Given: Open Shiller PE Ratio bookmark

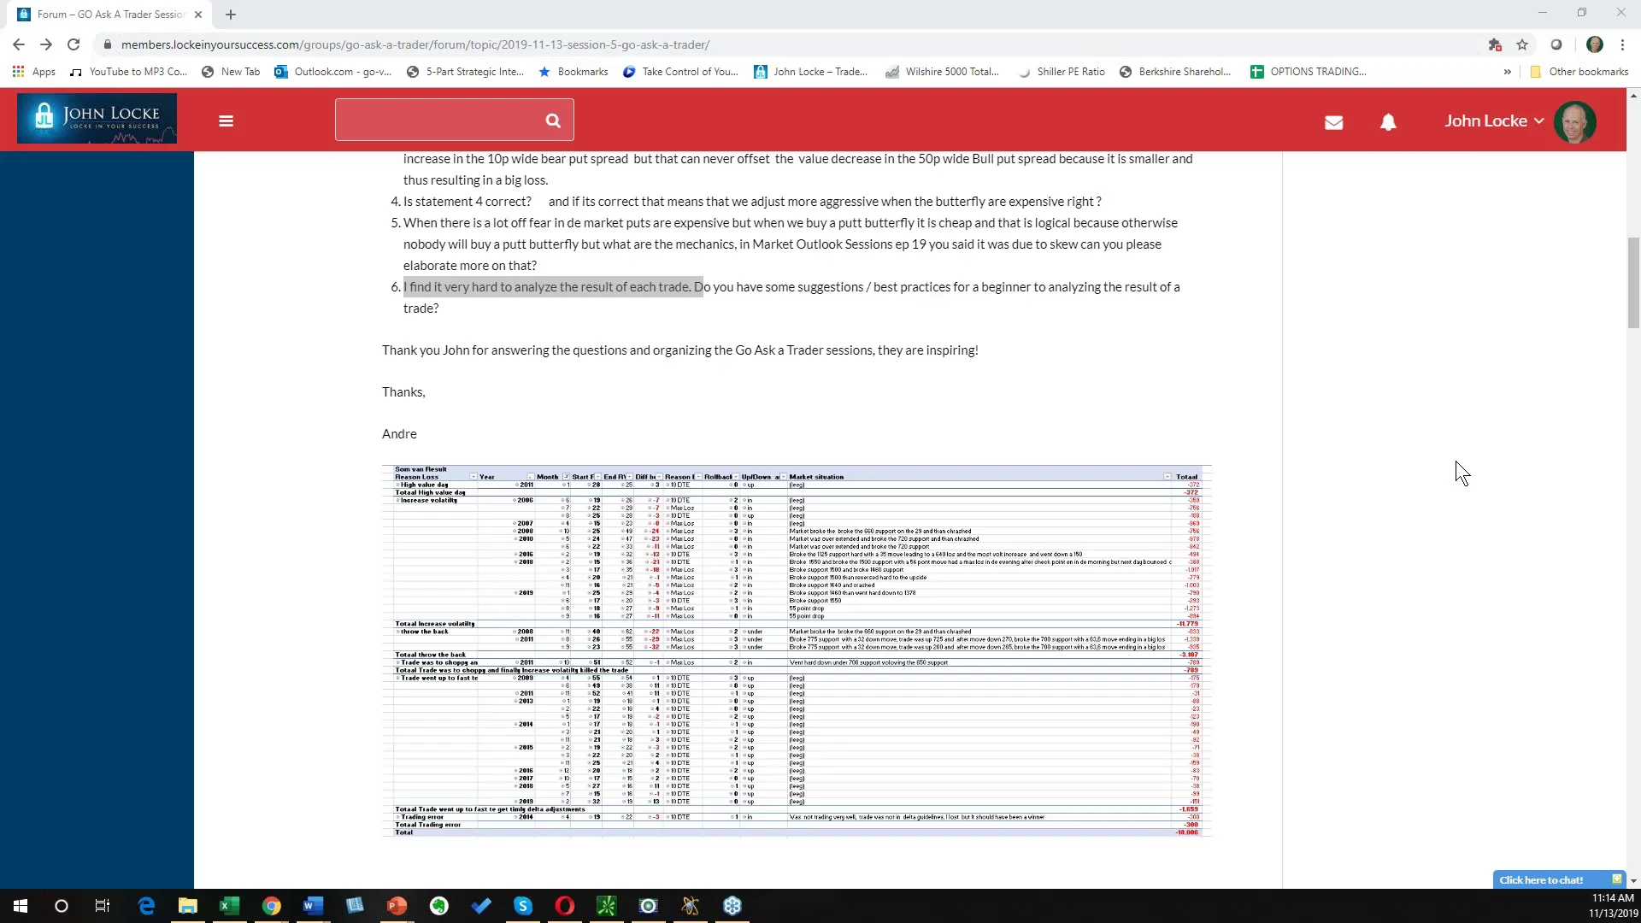Looking at the screenshot, I should tap(1062, 72).
